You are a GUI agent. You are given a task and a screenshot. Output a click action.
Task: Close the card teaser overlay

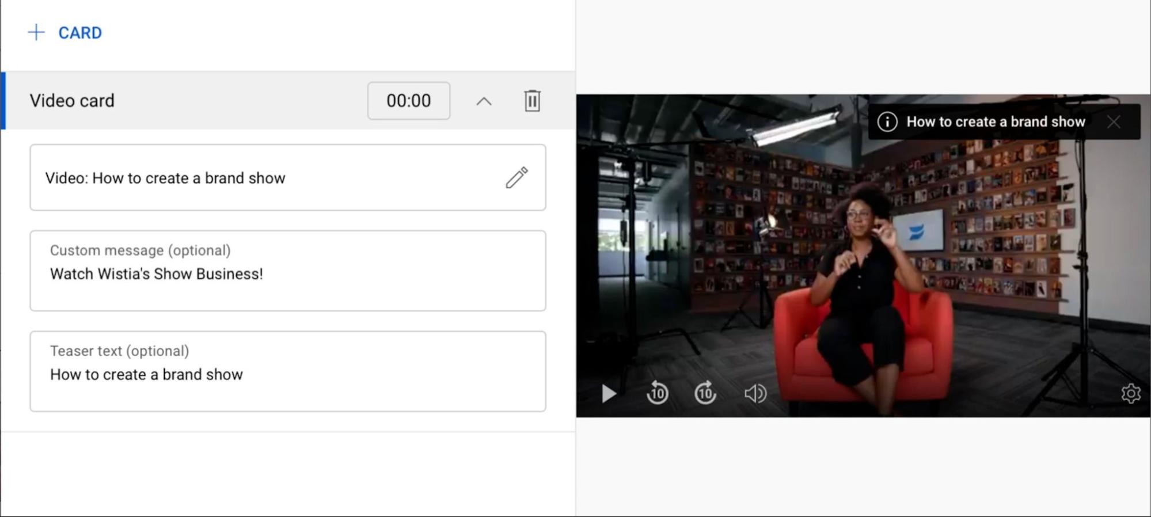click(x=1114, y=122)
